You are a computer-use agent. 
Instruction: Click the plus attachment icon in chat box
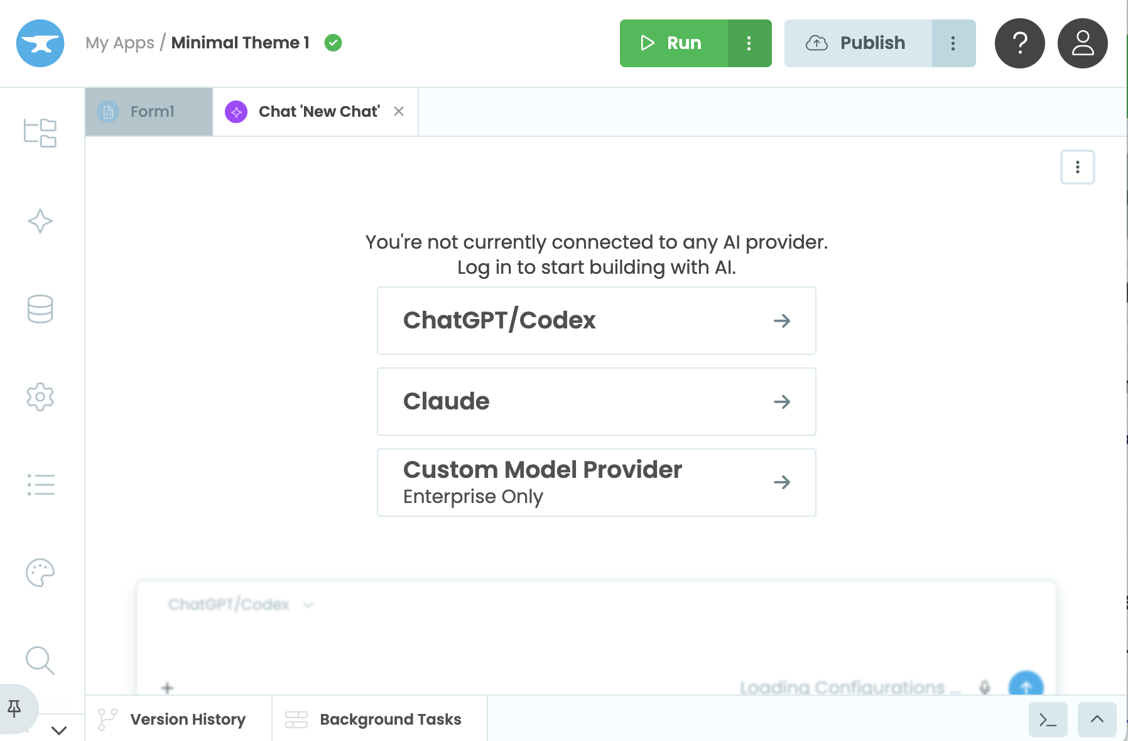coord(167,688)
